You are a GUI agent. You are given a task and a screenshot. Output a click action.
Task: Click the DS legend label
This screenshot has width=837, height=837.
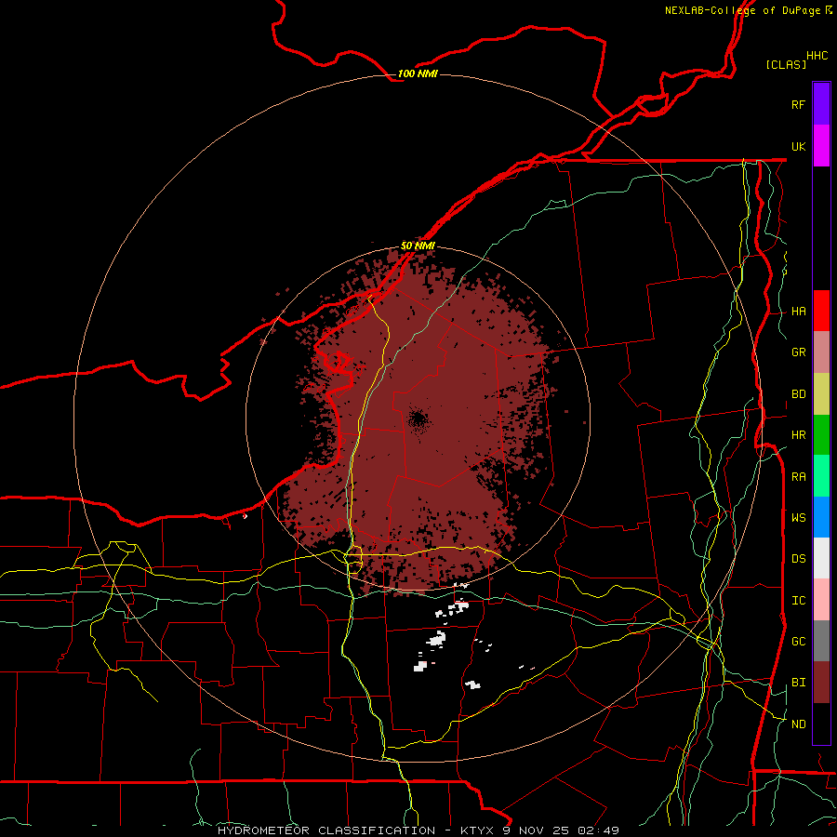tap(798, 559)
